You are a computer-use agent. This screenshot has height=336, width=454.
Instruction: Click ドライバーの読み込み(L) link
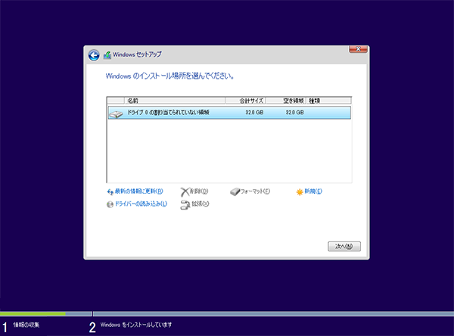141,204
